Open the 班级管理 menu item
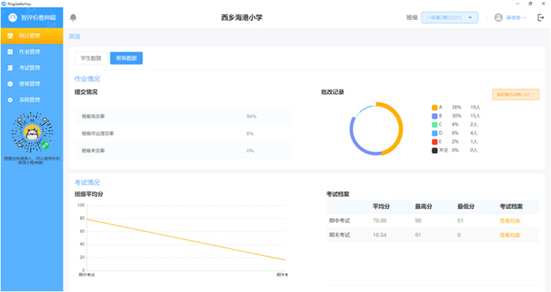 pos(32,84)
